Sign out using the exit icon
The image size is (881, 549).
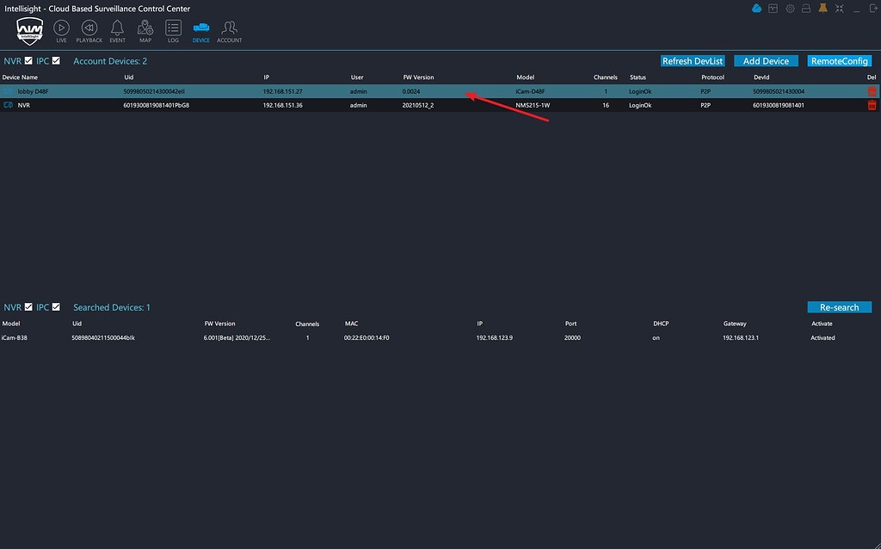coord(872,8)
